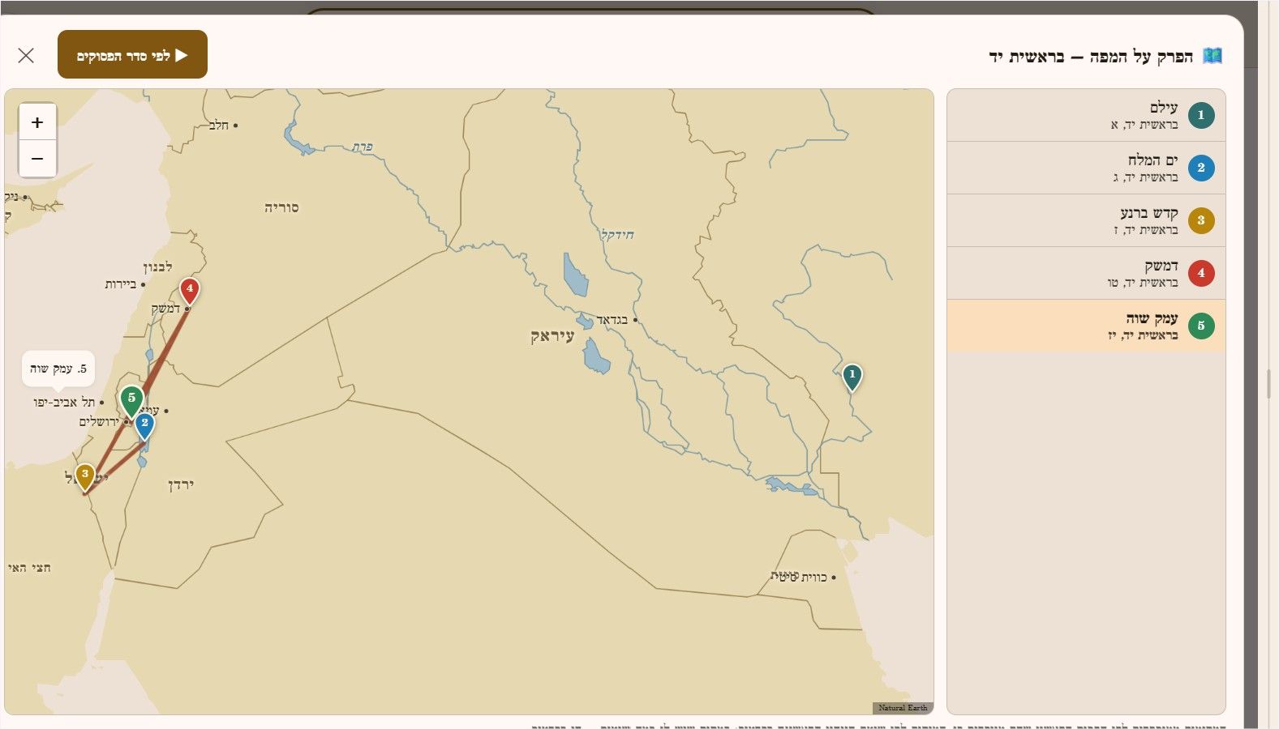Click the ירושלים city label
This screenshot has height=729, width=1279.
pyautogui.click(x=99, y=422)
